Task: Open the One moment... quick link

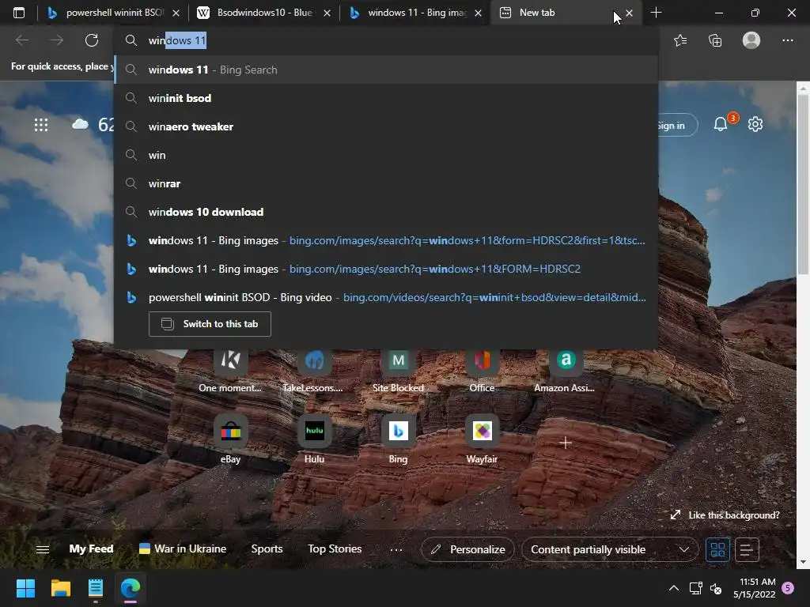Action: pyautogui.click(x=230, y=371)
